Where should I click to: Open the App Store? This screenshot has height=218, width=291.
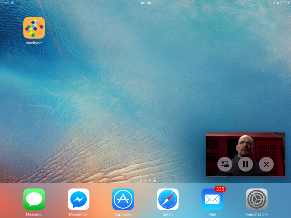tap(123, 199)
